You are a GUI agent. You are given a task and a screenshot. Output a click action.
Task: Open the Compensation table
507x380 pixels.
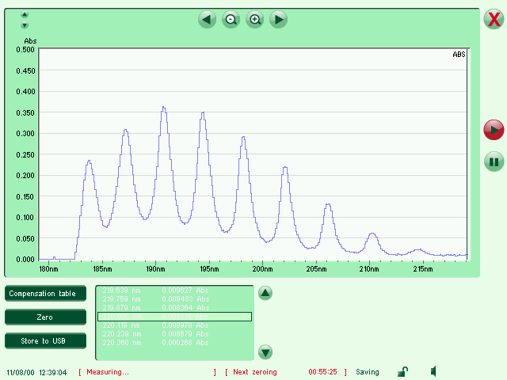click(x=45, y=294)
